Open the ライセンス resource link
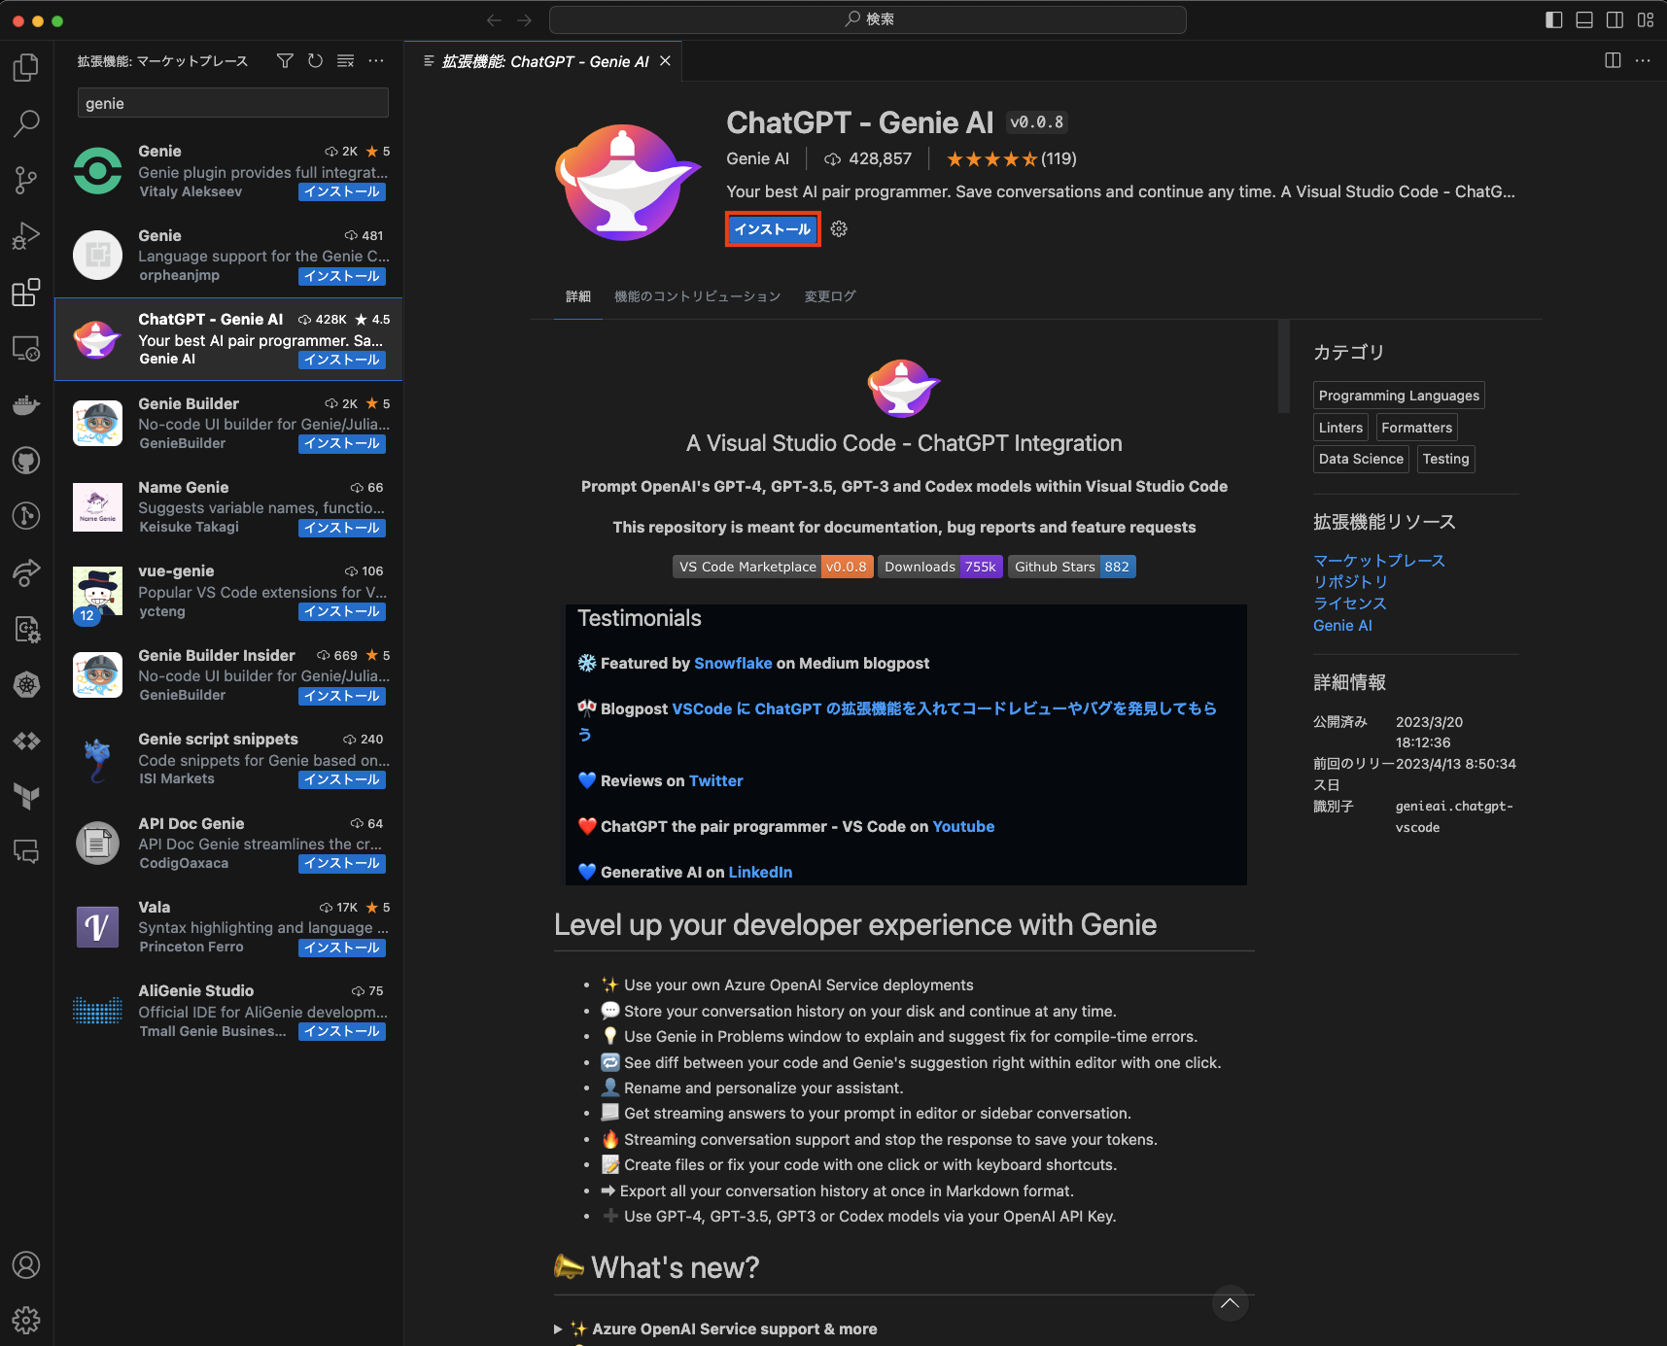Image resolution: width=1667 pixels, height=1346 pixels. point(1350,604)
